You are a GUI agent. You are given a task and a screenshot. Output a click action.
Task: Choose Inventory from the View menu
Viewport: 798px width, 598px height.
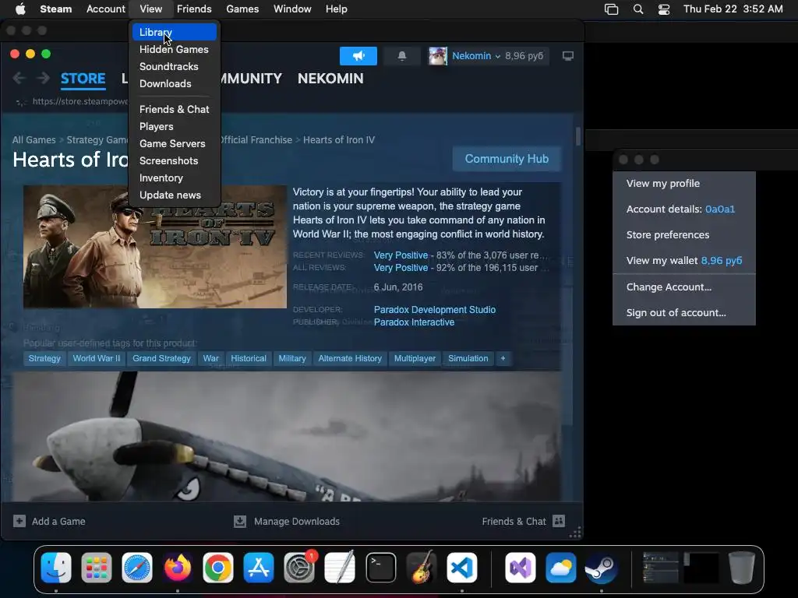(x=175, y=178)
